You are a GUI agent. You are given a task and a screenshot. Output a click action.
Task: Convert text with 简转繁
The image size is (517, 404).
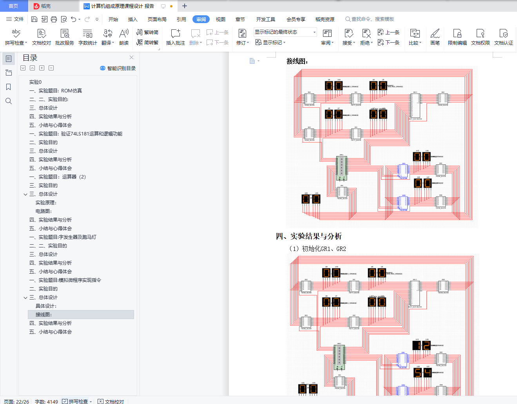[x=147, y=43]
